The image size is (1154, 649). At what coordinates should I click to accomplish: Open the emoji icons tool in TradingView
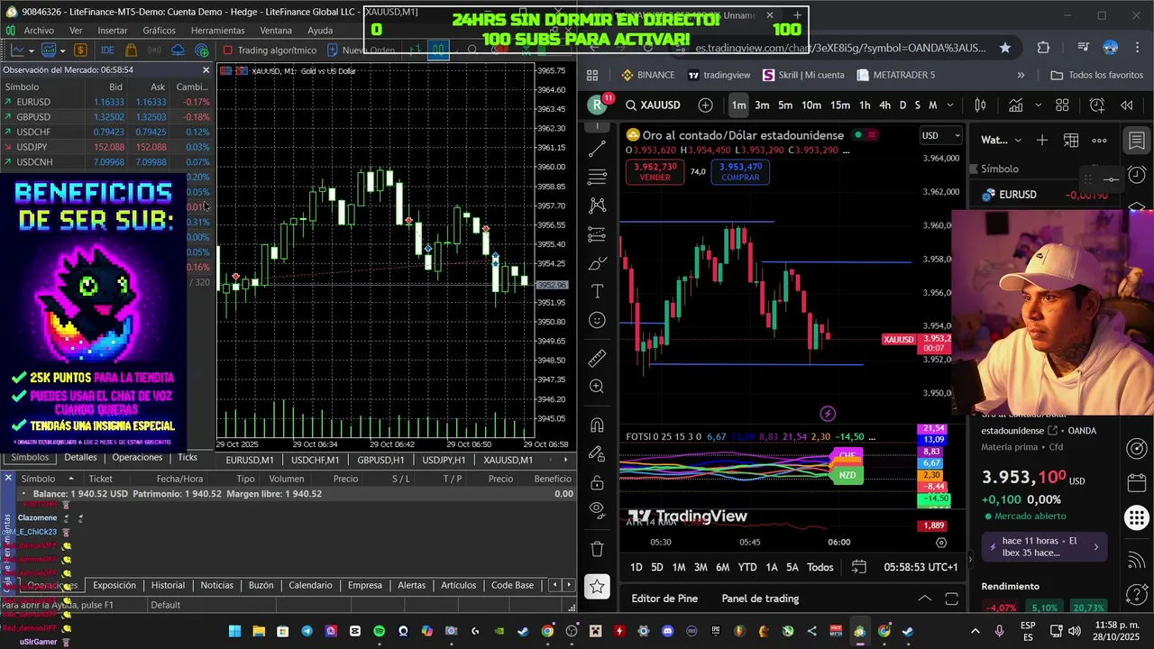point(597,320)
